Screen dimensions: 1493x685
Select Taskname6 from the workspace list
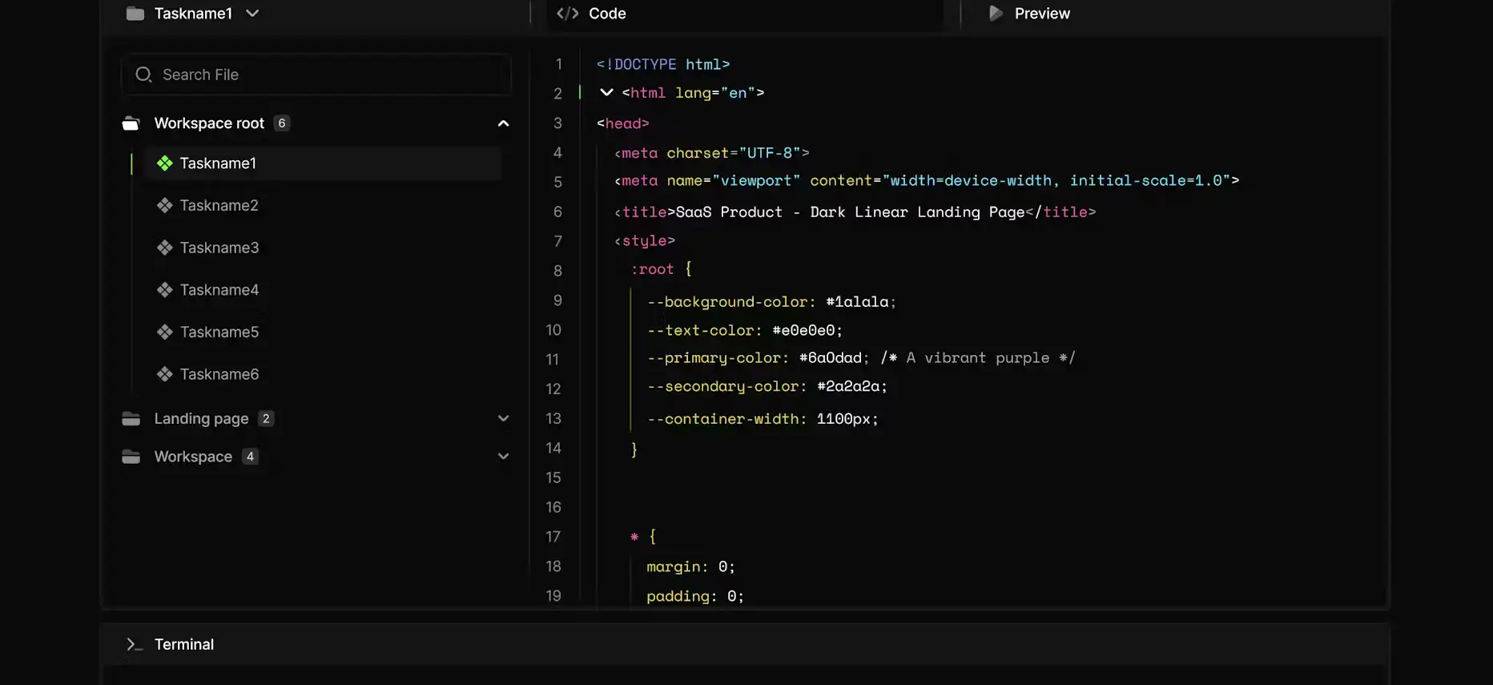(x=219, y=374)
